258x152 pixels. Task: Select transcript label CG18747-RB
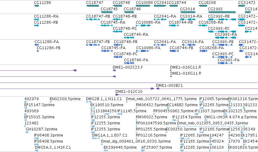click(x=98, y=16)
